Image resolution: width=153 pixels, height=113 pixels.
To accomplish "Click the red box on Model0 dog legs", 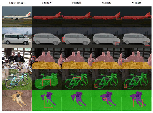I will pos(49,103).
